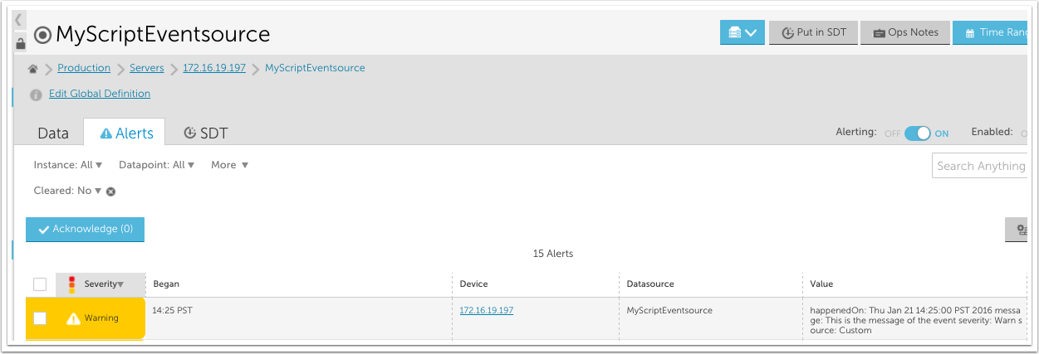Switch to the Data tab
This screenshot has width=1039, height=354.
coord(53,133)
